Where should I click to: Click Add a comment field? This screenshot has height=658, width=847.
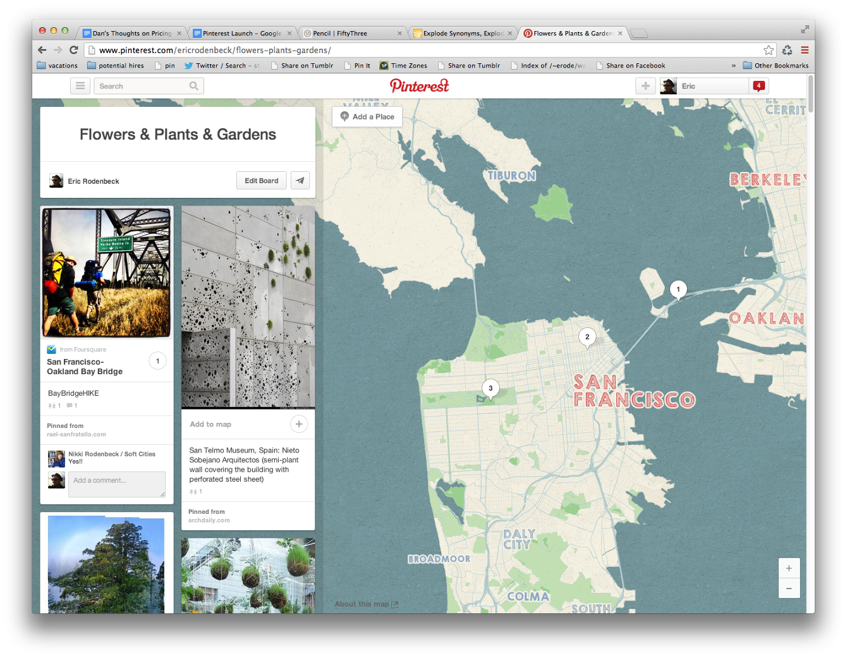coord(117,484)
